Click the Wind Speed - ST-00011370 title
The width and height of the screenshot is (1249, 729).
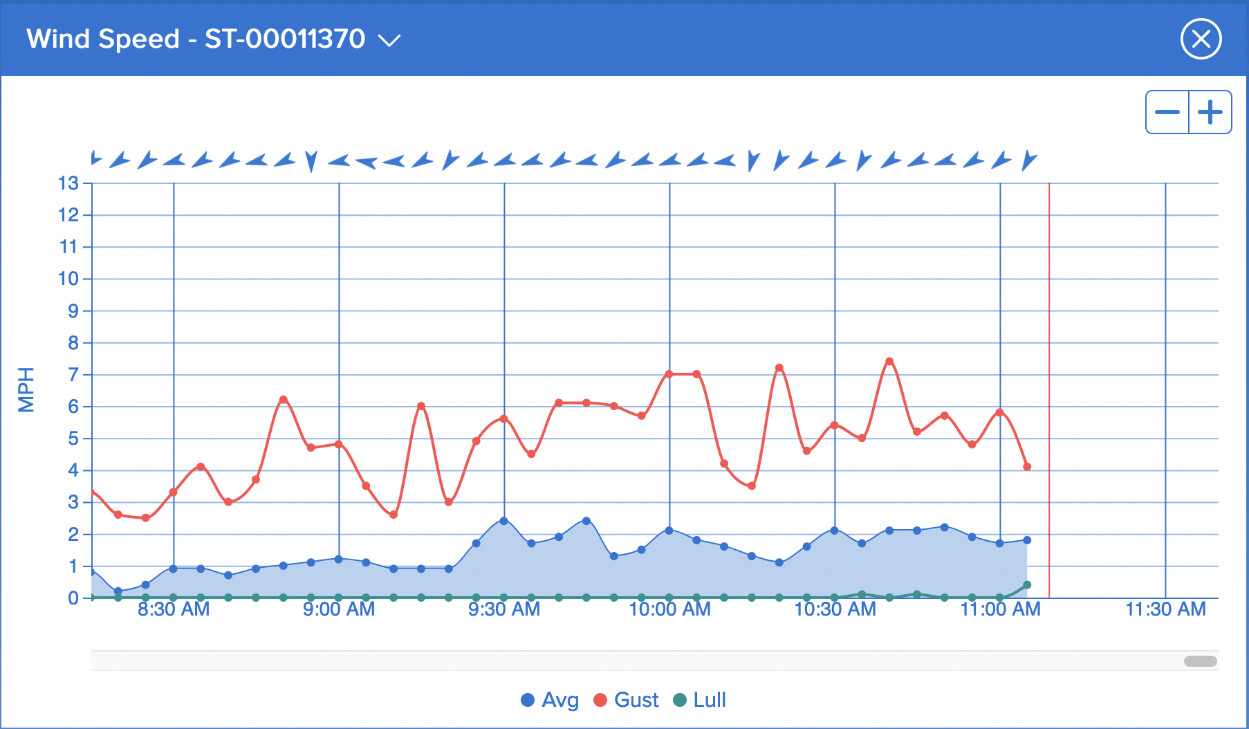[x=196, y=39]
